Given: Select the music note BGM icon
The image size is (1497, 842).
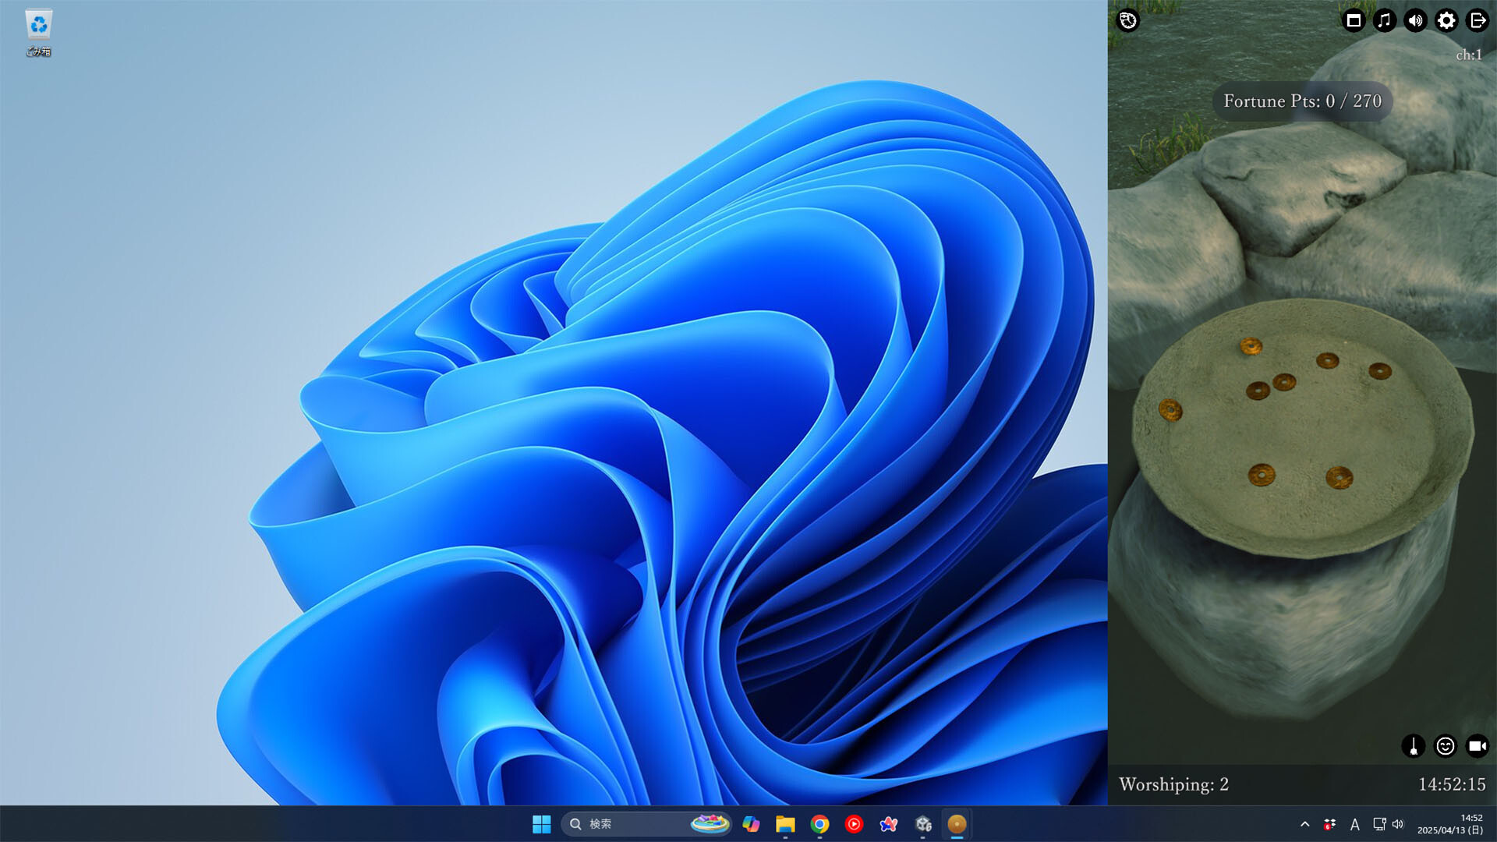Looking at the screenshot, I should click(x=1384, y=21).
